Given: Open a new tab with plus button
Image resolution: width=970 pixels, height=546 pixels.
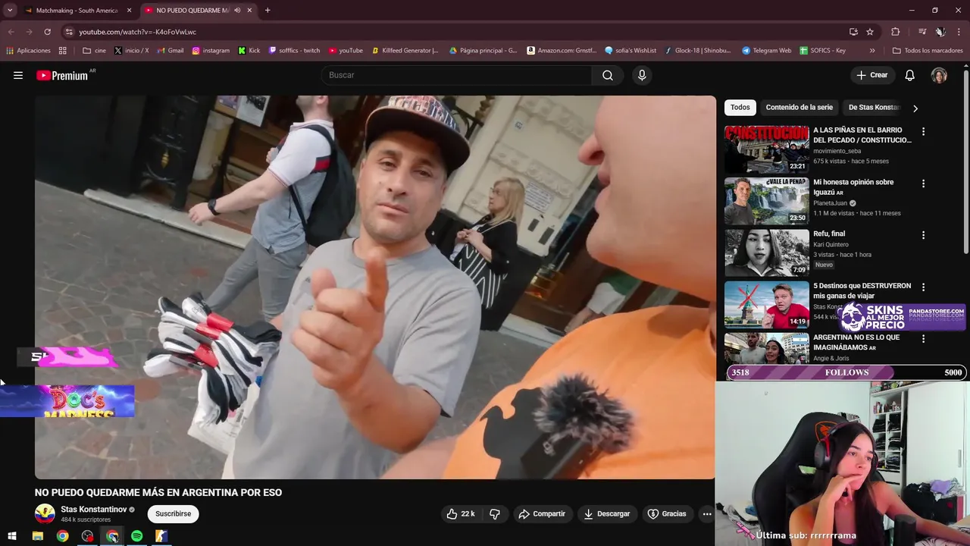Looking at the screenshot, I should (268, 10).
